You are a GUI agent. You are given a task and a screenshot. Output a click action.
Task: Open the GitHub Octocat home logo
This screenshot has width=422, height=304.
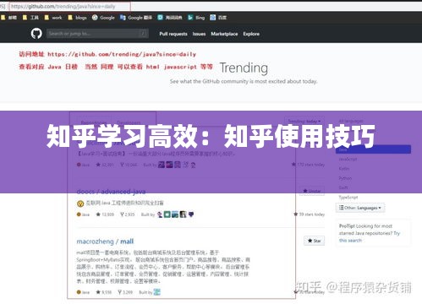click(x=36, y=34)
